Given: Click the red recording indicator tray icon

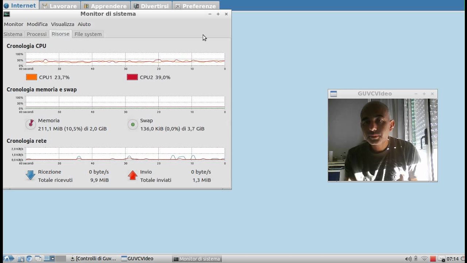Looking at the screenshot, I should [433, 259].
